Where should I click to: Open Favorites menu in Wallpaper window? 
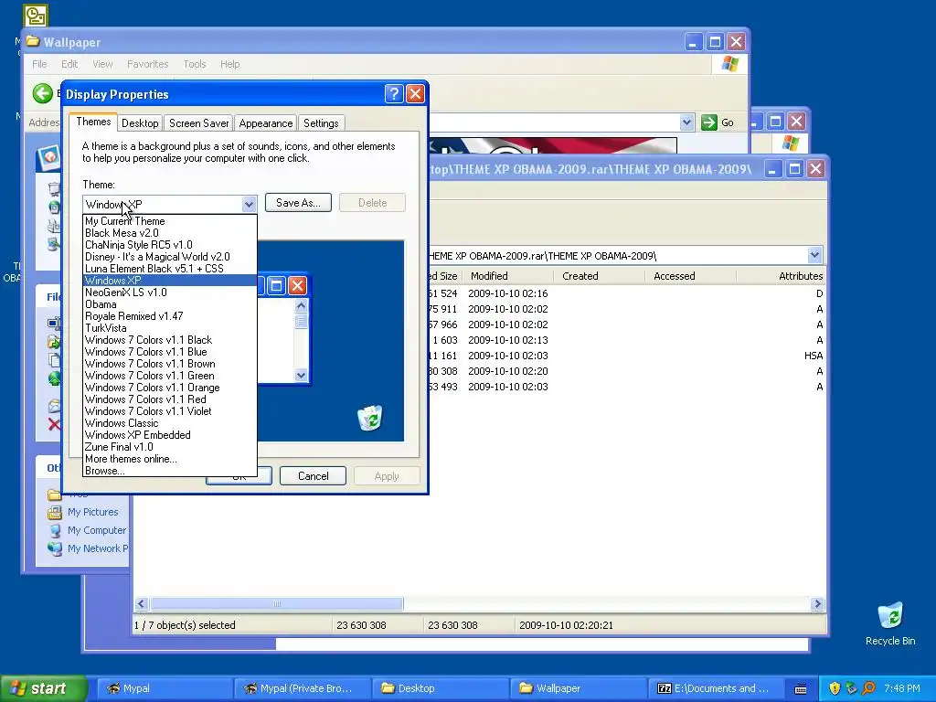[147, 64]
